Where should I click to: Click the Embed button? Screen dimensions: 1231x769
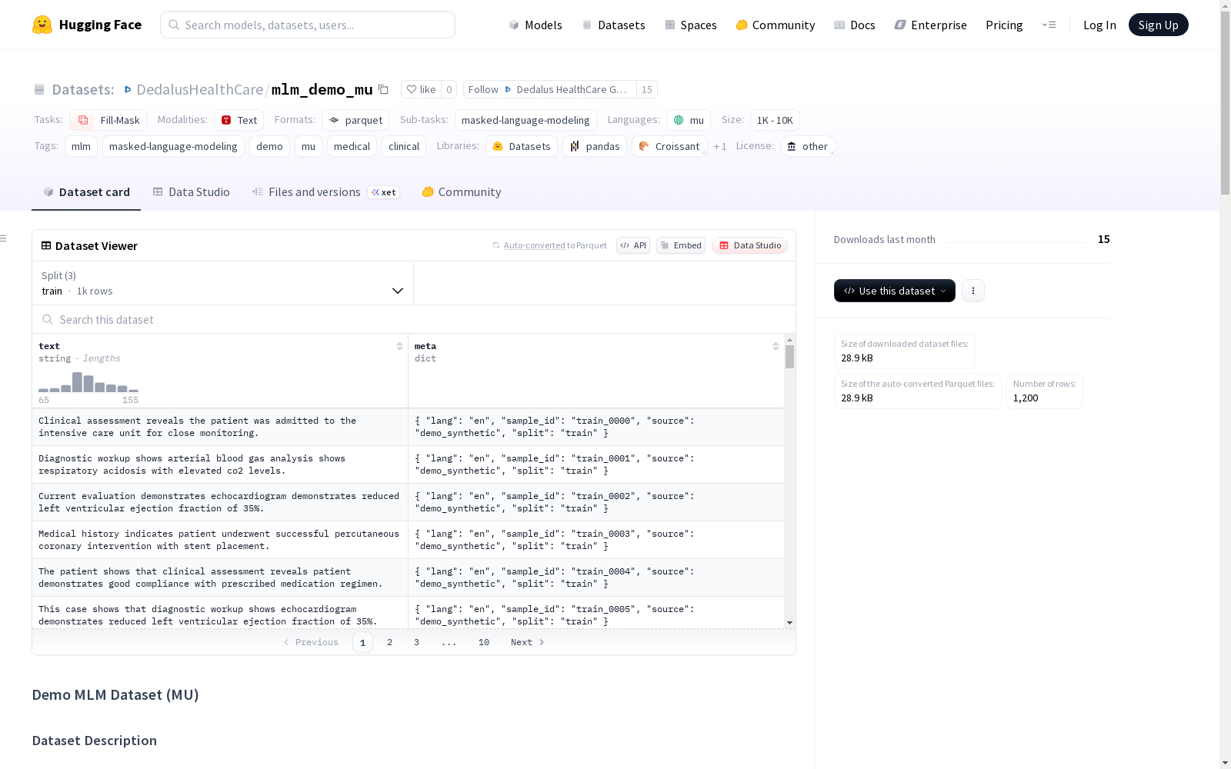point(681,245)
